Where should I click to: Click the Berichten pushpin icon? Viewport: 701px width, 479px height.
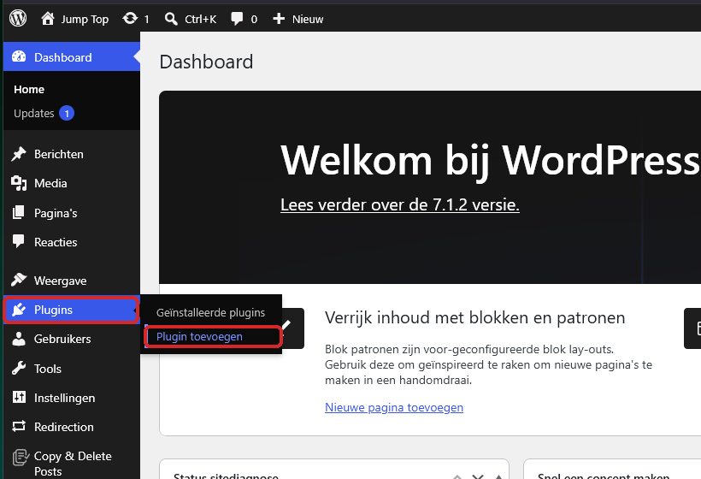point(19,154)
